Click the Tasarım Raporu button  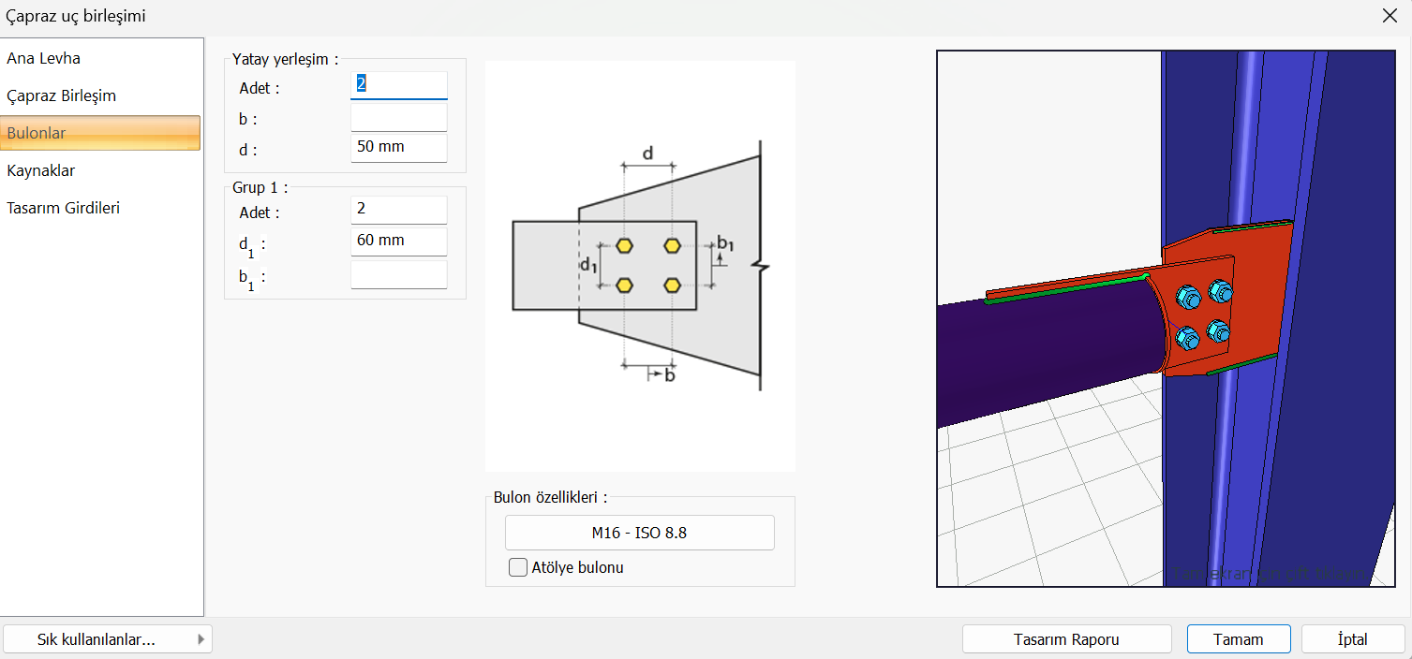pos(1066,639)
